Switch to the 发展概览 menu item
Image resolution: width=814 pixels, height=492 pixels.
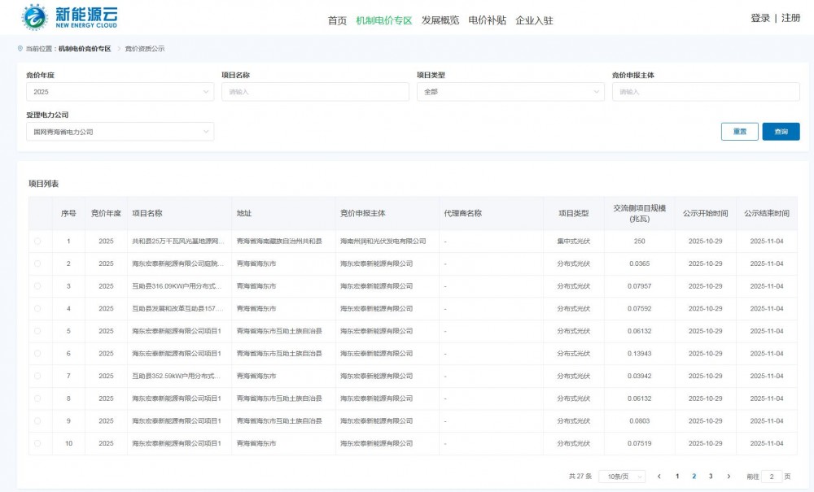pyautogui.click(x=440, y=20)
